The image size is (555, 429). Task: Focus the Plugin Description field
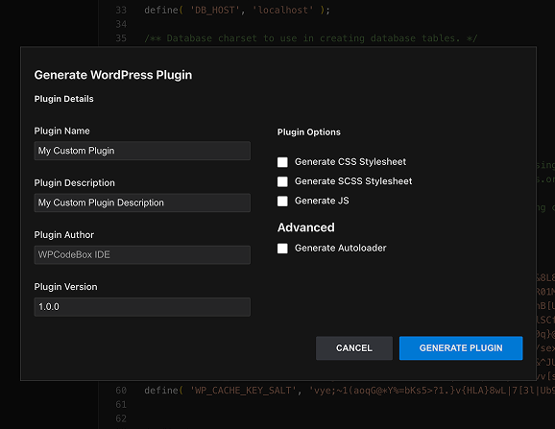[x=142, y=203]
